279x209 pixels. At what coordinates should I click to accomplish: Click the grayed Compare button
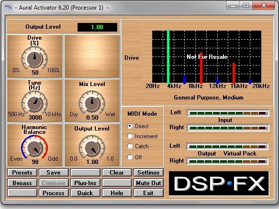click(54, 183)
